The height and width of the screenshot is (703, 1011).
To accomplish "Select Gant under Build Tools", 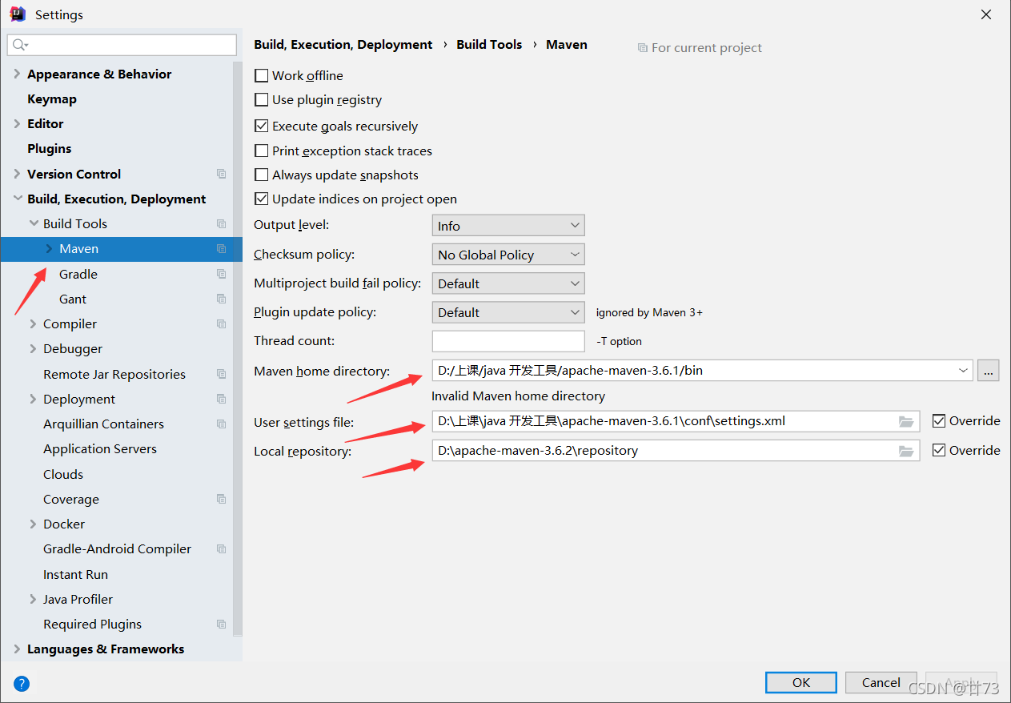I will (x=73, y=299).
